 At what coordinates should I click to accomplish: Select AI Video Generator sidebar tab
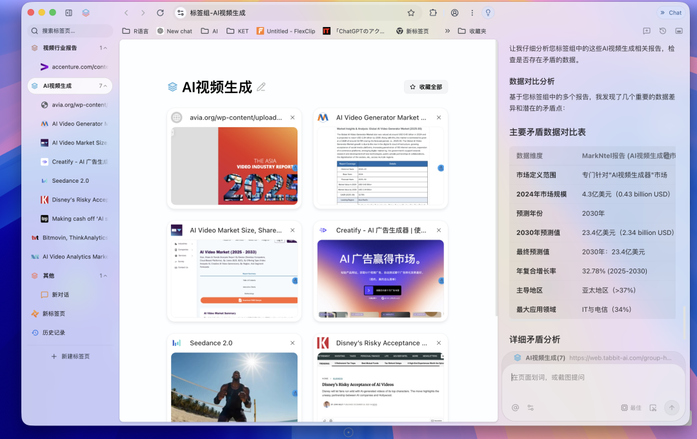74,124
